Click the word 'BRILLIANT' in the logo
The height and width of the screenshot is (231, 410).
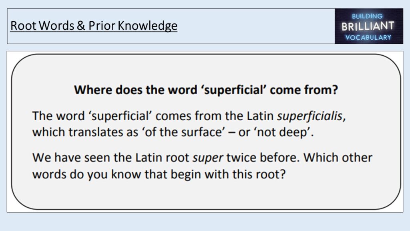[x=368, y=26]
